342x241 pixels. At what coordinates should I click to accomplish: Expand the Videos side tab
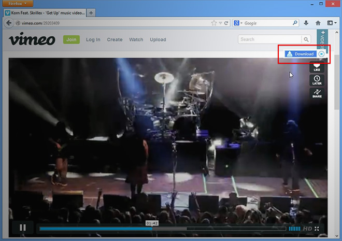tap(322, 40)
